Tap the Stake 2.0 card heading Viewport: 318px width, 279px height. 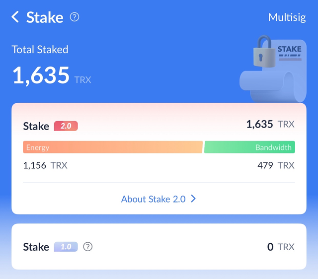tap(36, 126)
